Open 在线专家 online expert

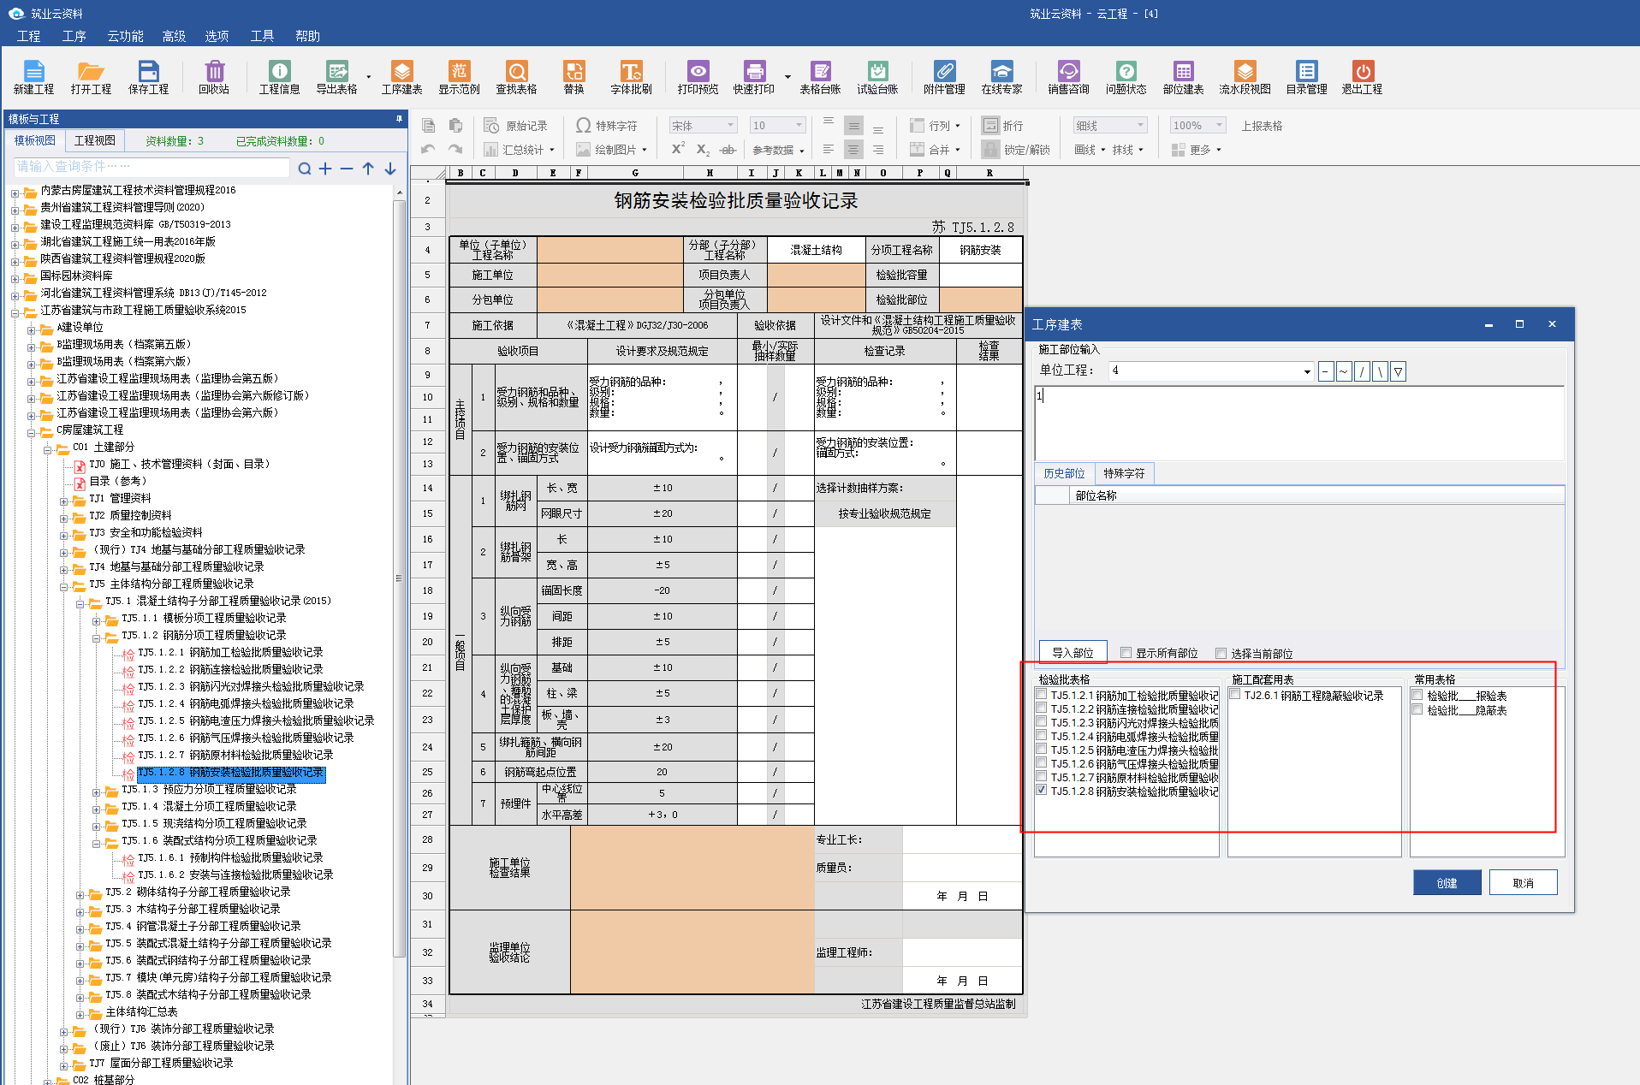[1001, 77]
